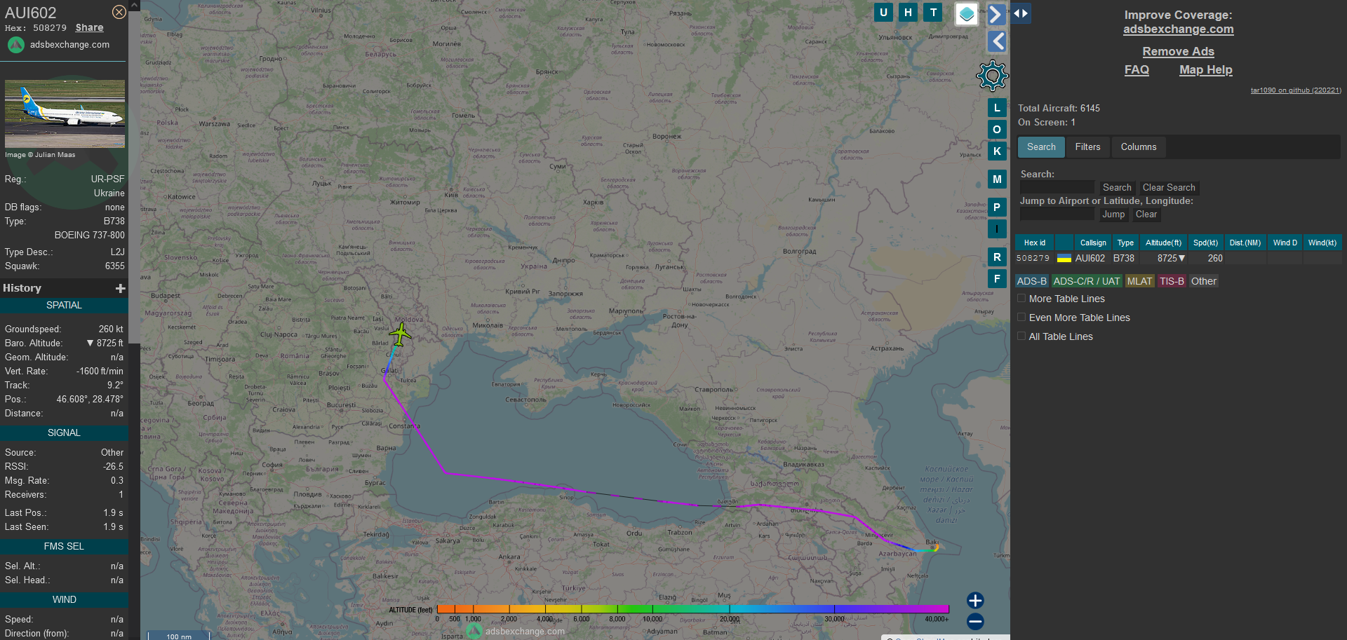Click the Jump button
The height and width of the screenshot is (640, 1347).
point(1113,215)
